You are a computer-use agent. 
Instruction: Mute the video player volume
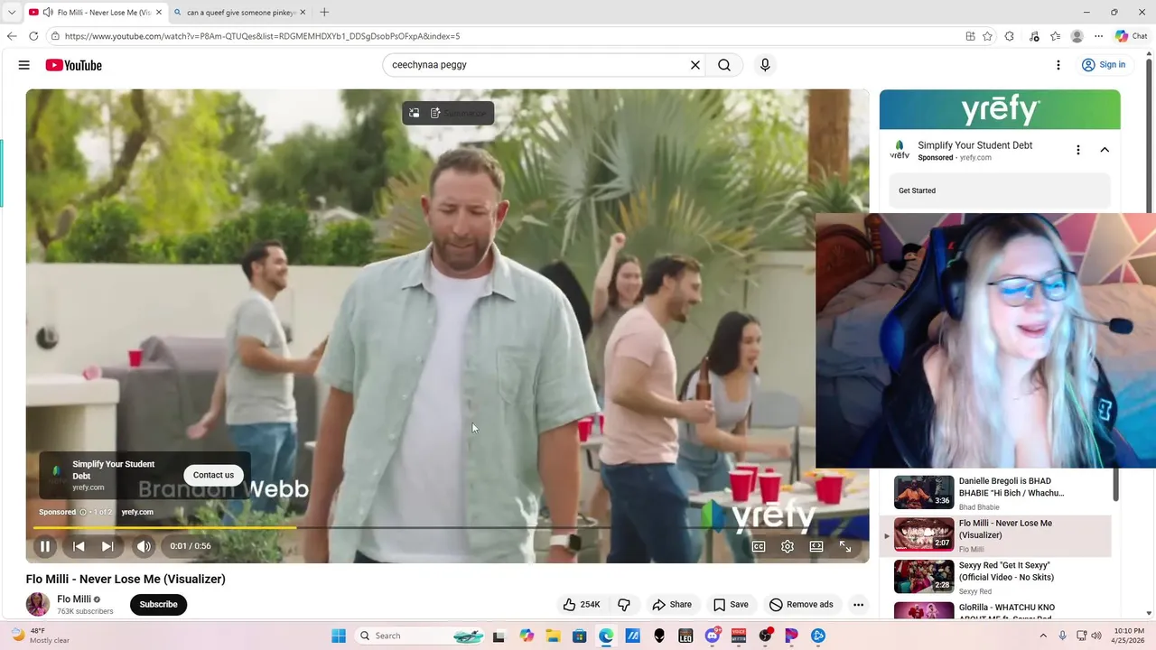[x=144, y=546]
